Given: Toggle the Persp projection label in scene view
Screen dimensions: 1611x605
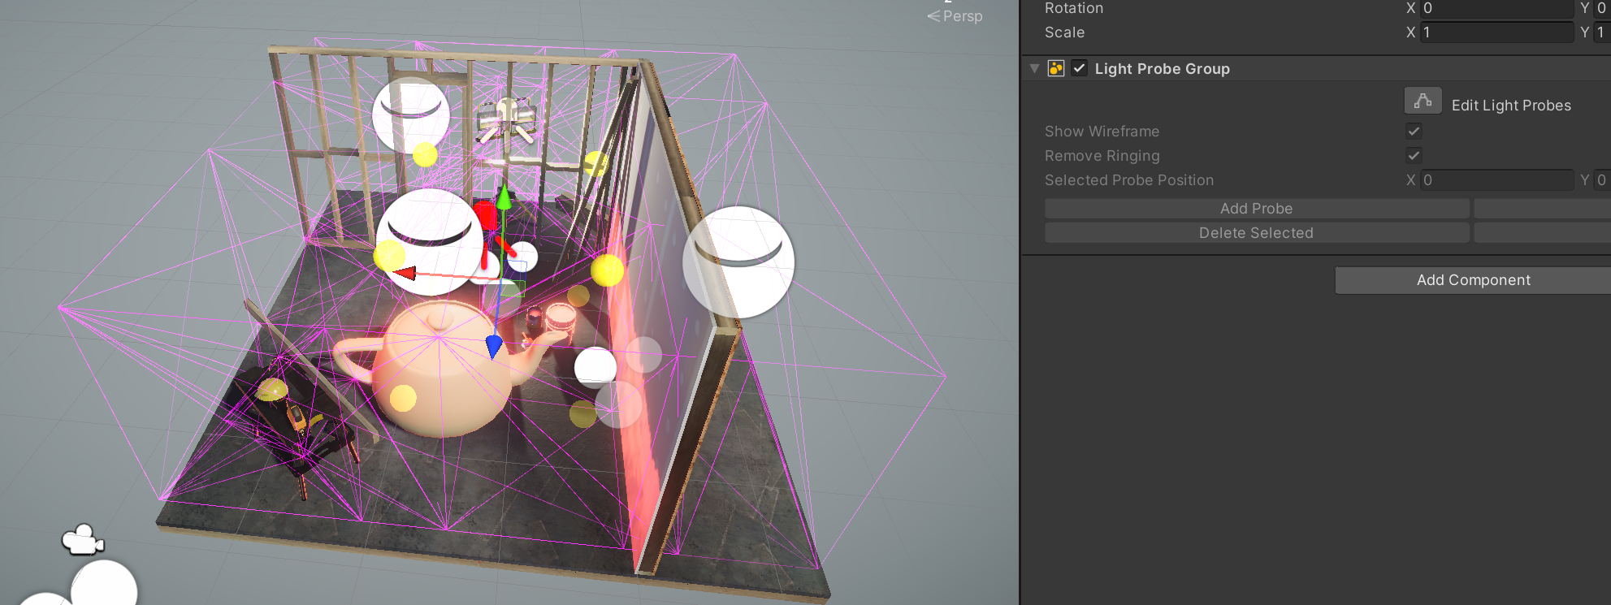Looking at the screenshot, I should coord(955,16).
